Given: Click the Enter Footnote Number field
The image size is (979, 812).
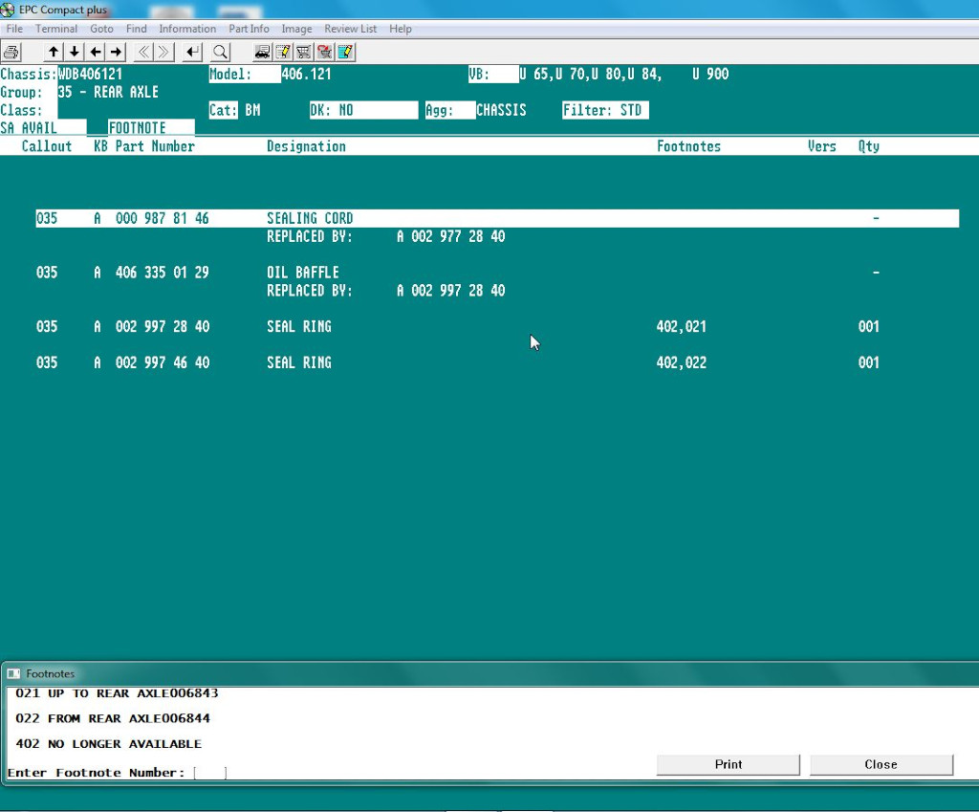Looking at the screenshot, I should [209, 773].
